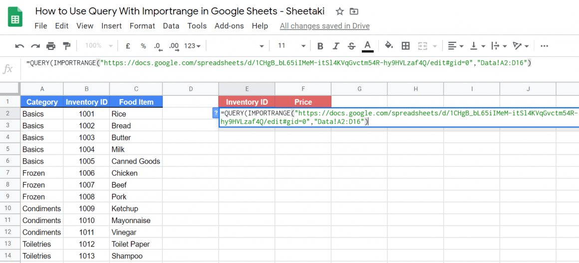Click the Undo arrow icon
579x263 pixels.
coord(19,46)
